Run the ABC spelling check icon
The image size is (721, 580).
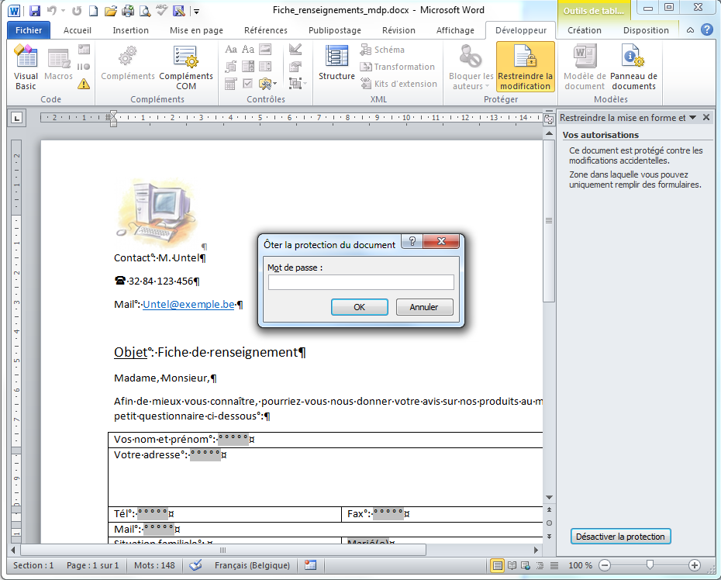click(161, 9)
